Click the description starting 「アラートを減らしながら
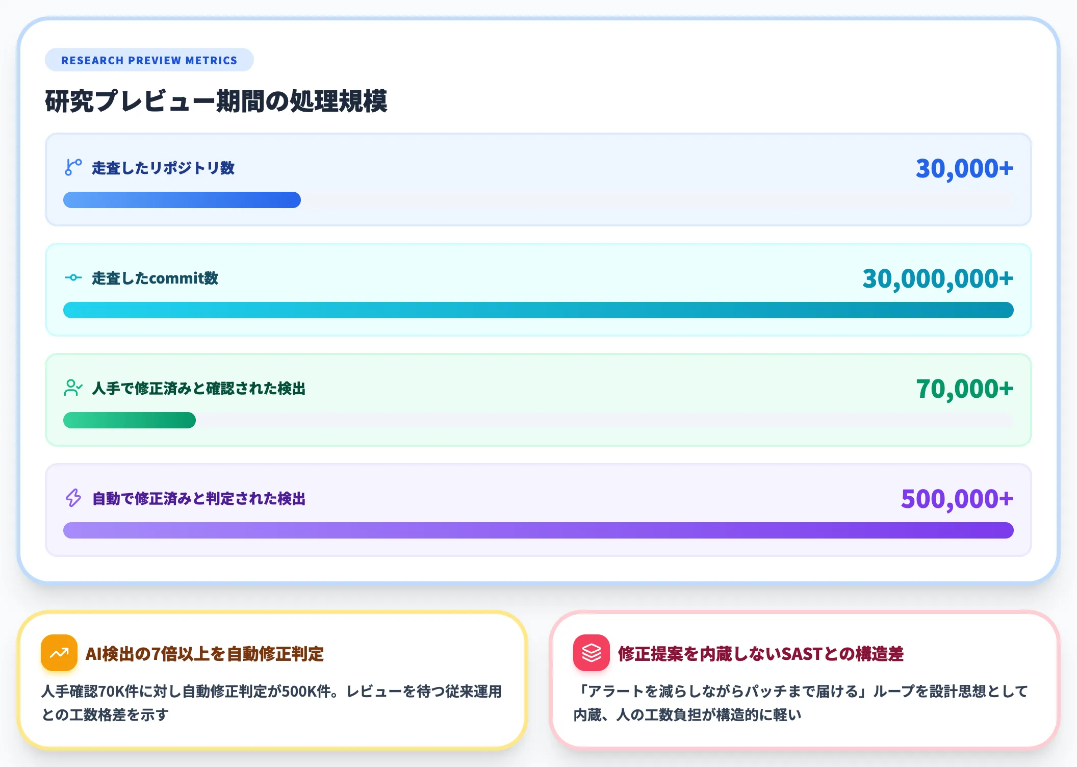The width and height of the screenshot is (1077, 767). [x=801, y=703]
